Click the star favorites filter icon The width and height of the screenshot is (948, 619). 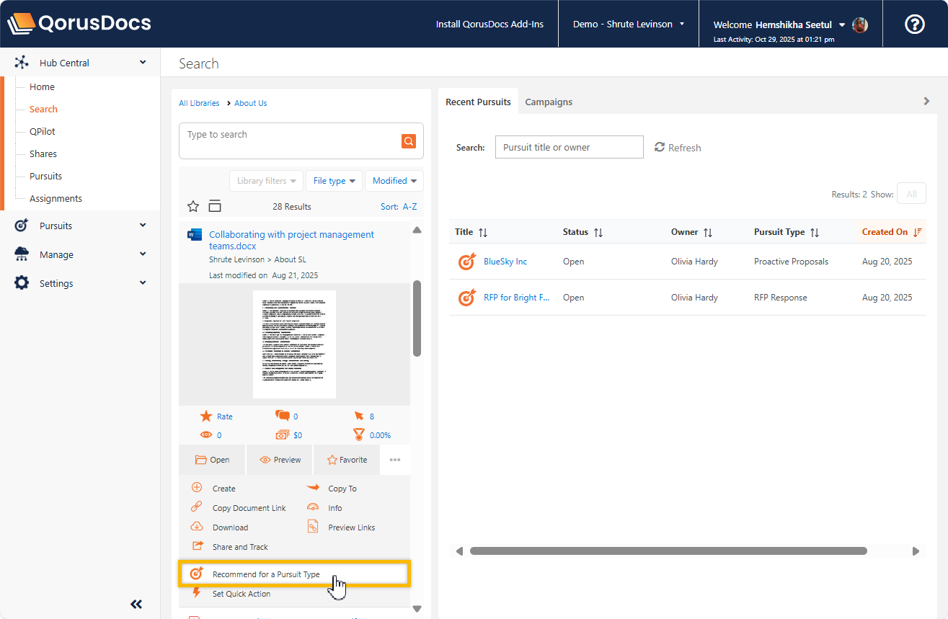pos(193,207)
